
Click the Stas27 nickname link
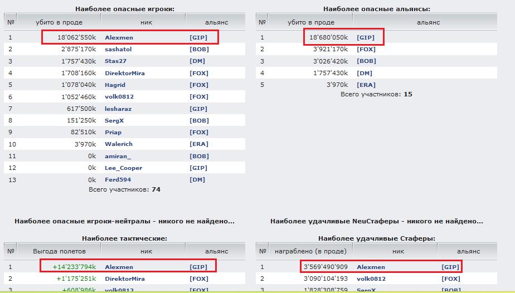click(x=116, y=61)
